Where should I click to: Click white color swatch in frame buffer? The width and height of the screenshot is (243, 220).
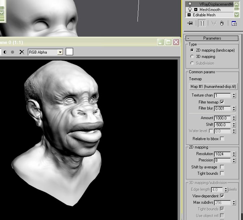(69, 52)
